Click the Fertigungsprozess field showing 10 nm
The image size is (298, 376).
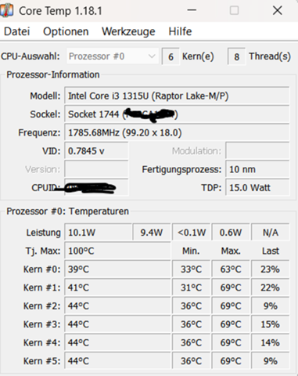tap(257, 169)
